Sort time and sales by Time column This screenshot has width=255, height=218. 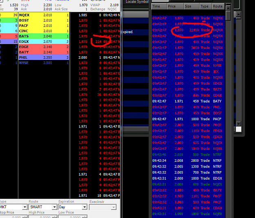(x=159, y=7)
